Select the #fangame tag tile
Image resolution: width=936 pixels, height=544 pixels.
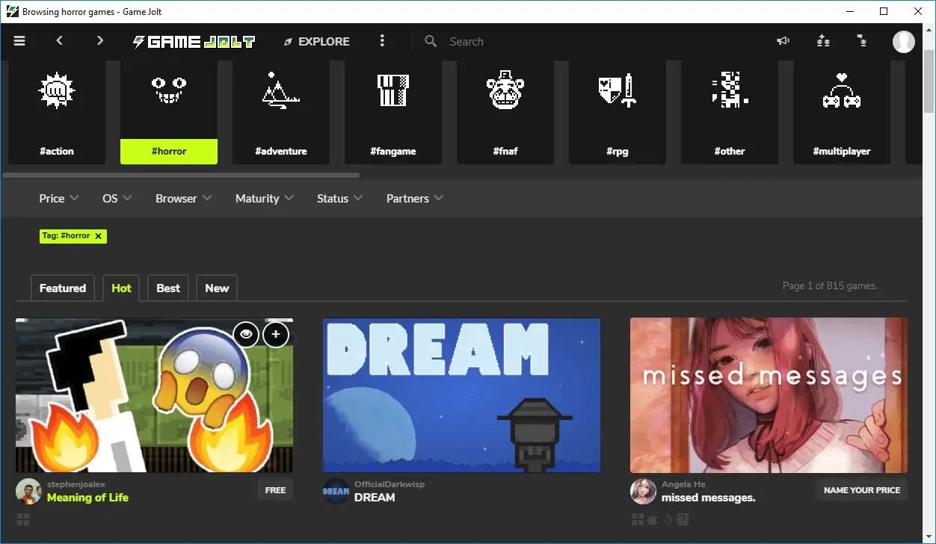click(x=393, y=112)
